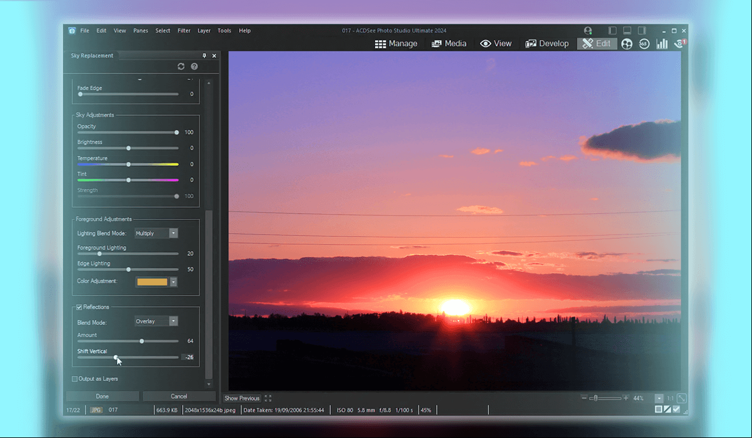
Task: Click the Brightness slider handle
Action: [128, 148]
